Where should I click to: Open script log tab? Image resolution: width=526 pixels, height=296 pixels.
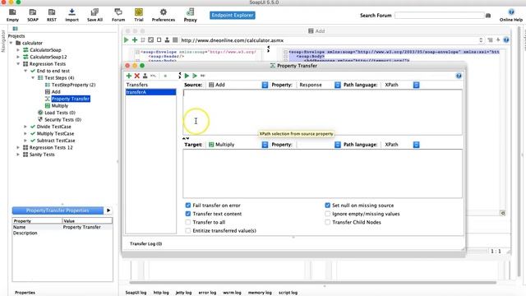coord(288,293)
